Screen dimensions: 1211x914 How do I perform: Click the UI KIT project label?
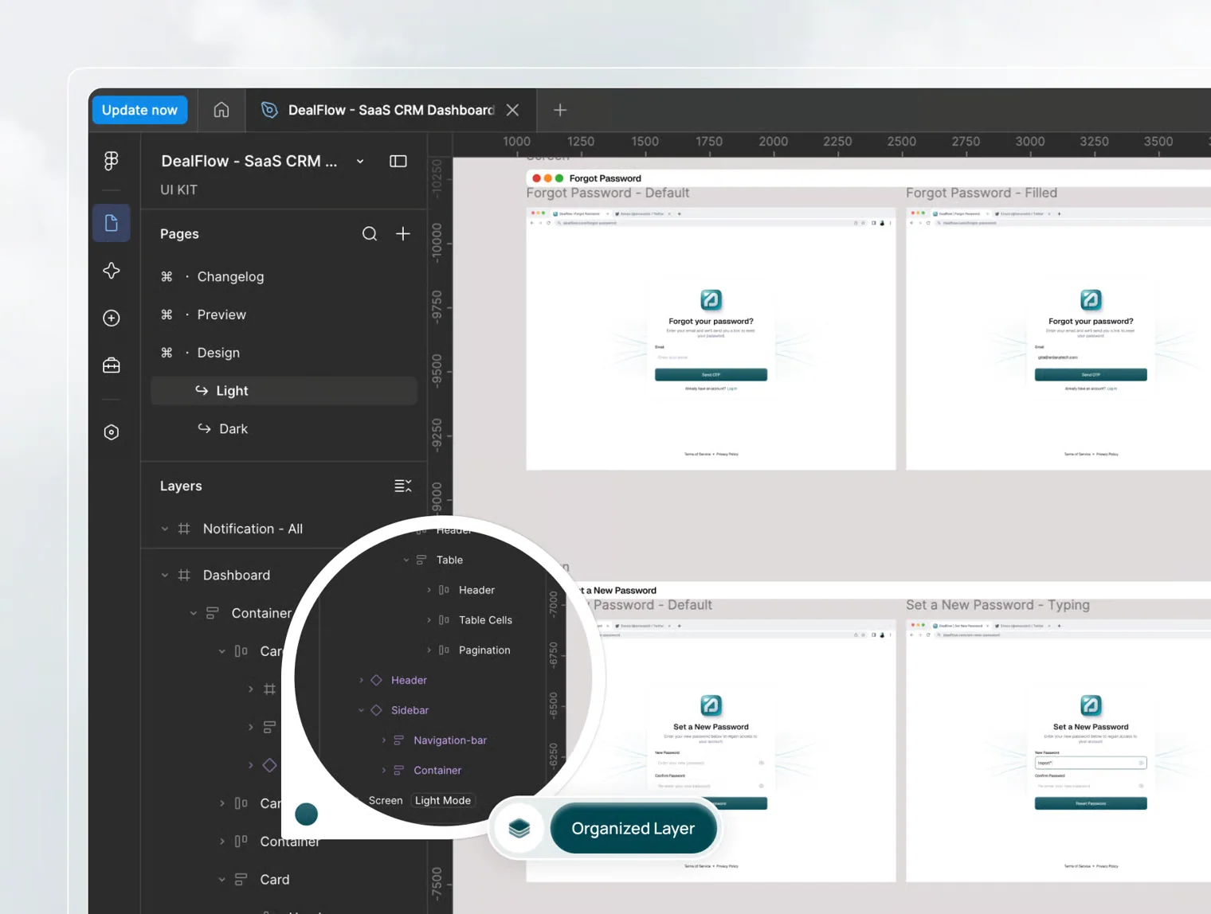click(x=178, y=189)
